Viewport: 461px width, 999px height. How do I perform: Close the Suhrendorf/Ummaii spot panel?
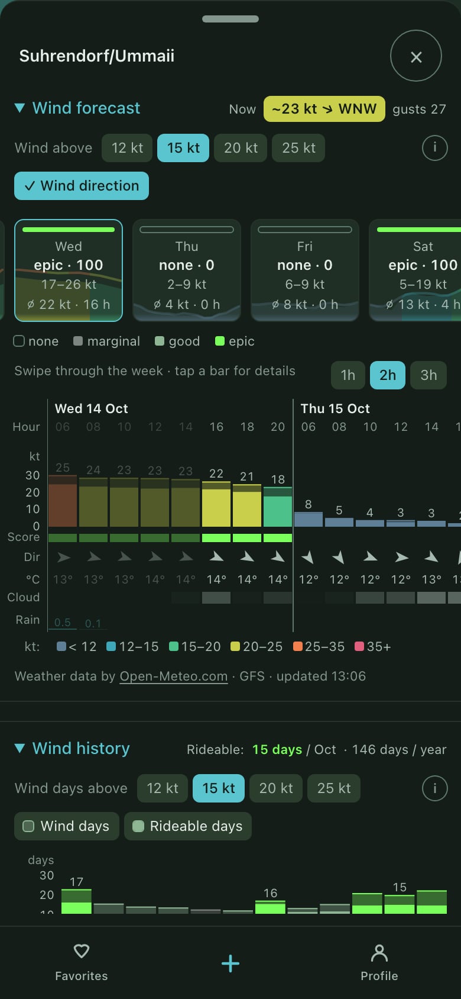pos(416,56)
